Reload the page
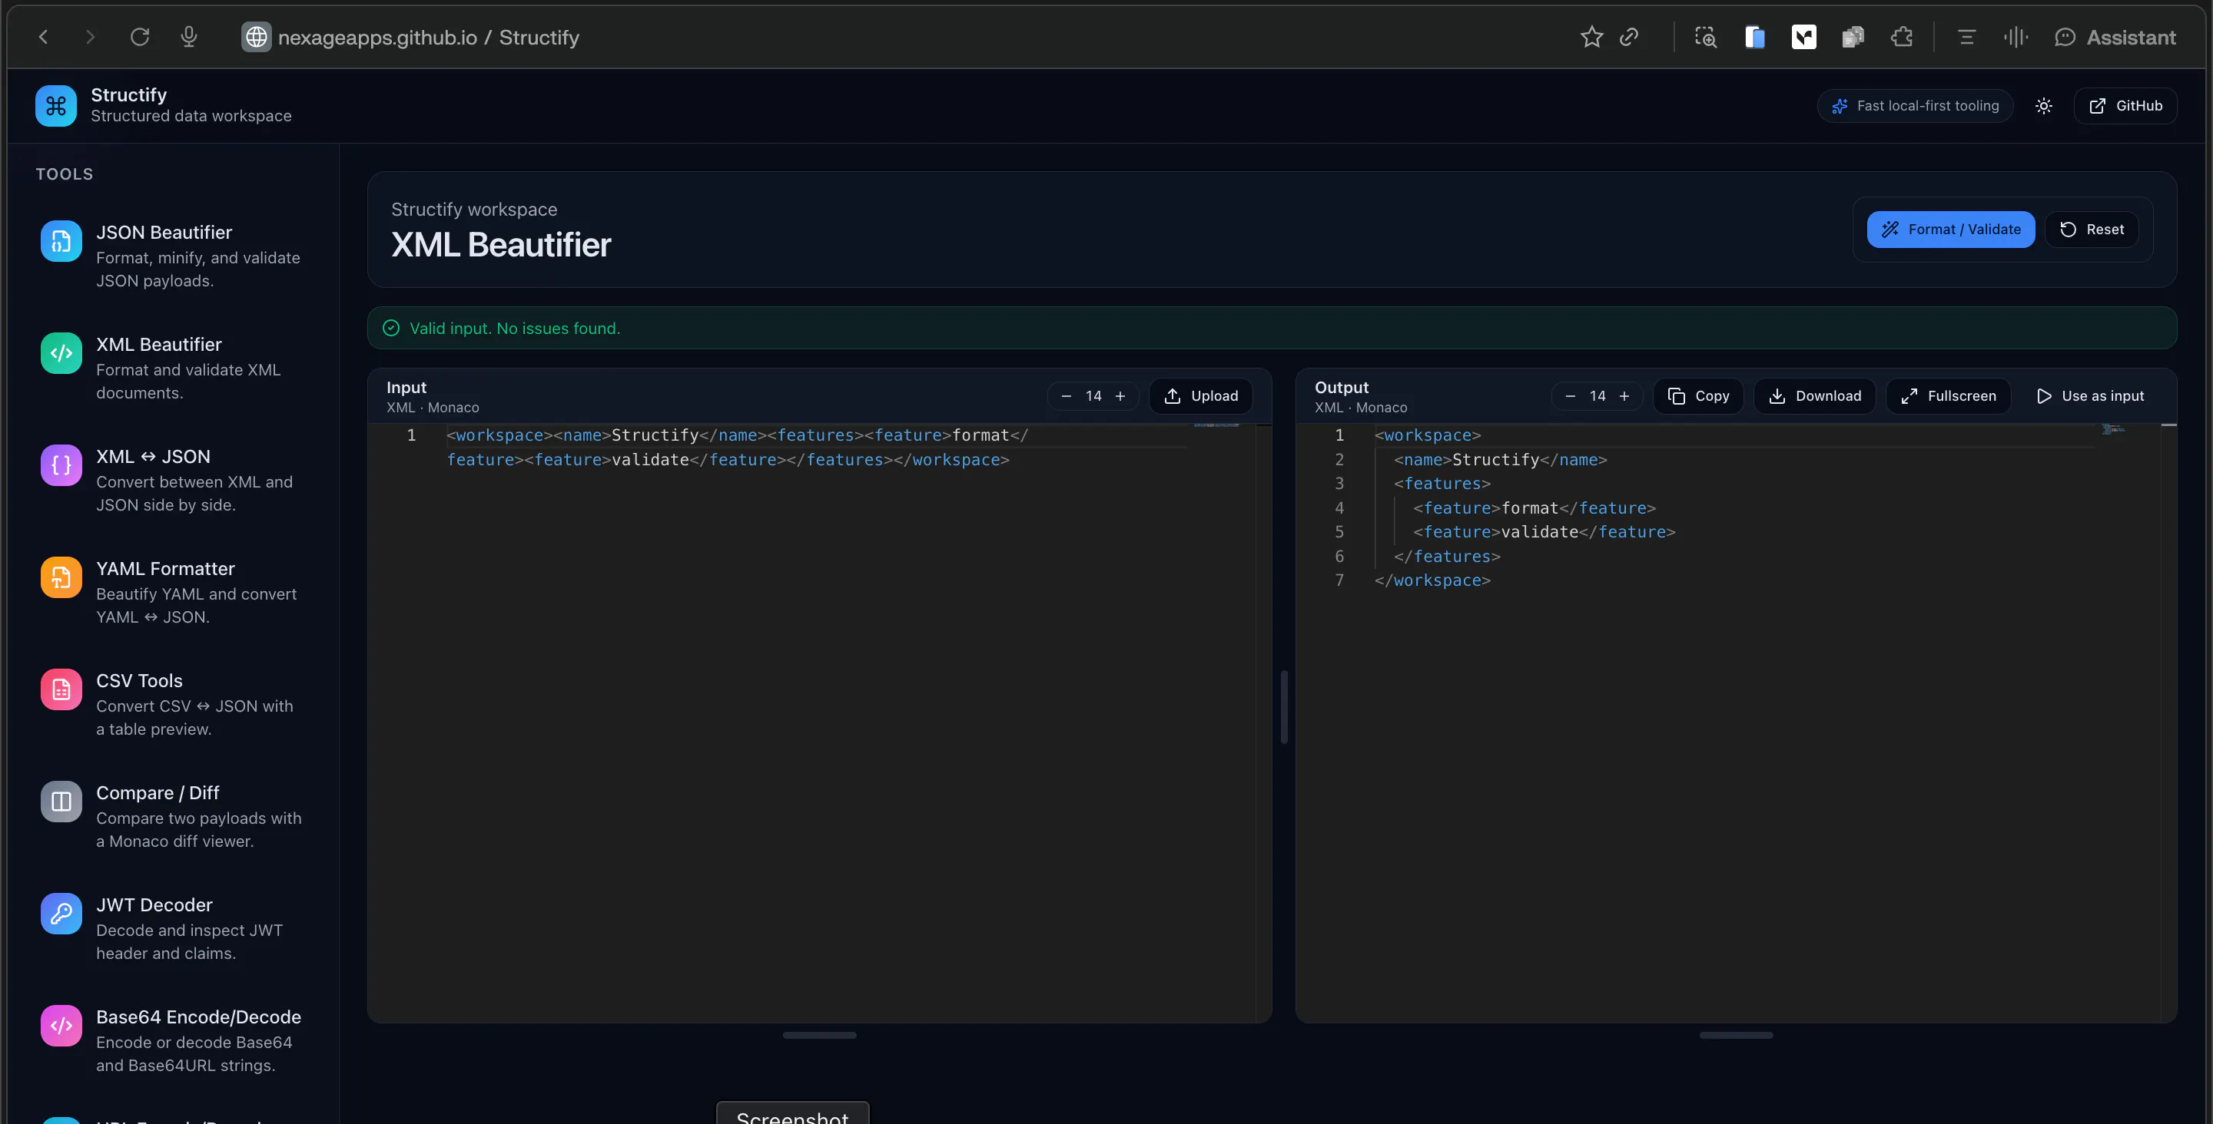 click(x=140, y=37)
